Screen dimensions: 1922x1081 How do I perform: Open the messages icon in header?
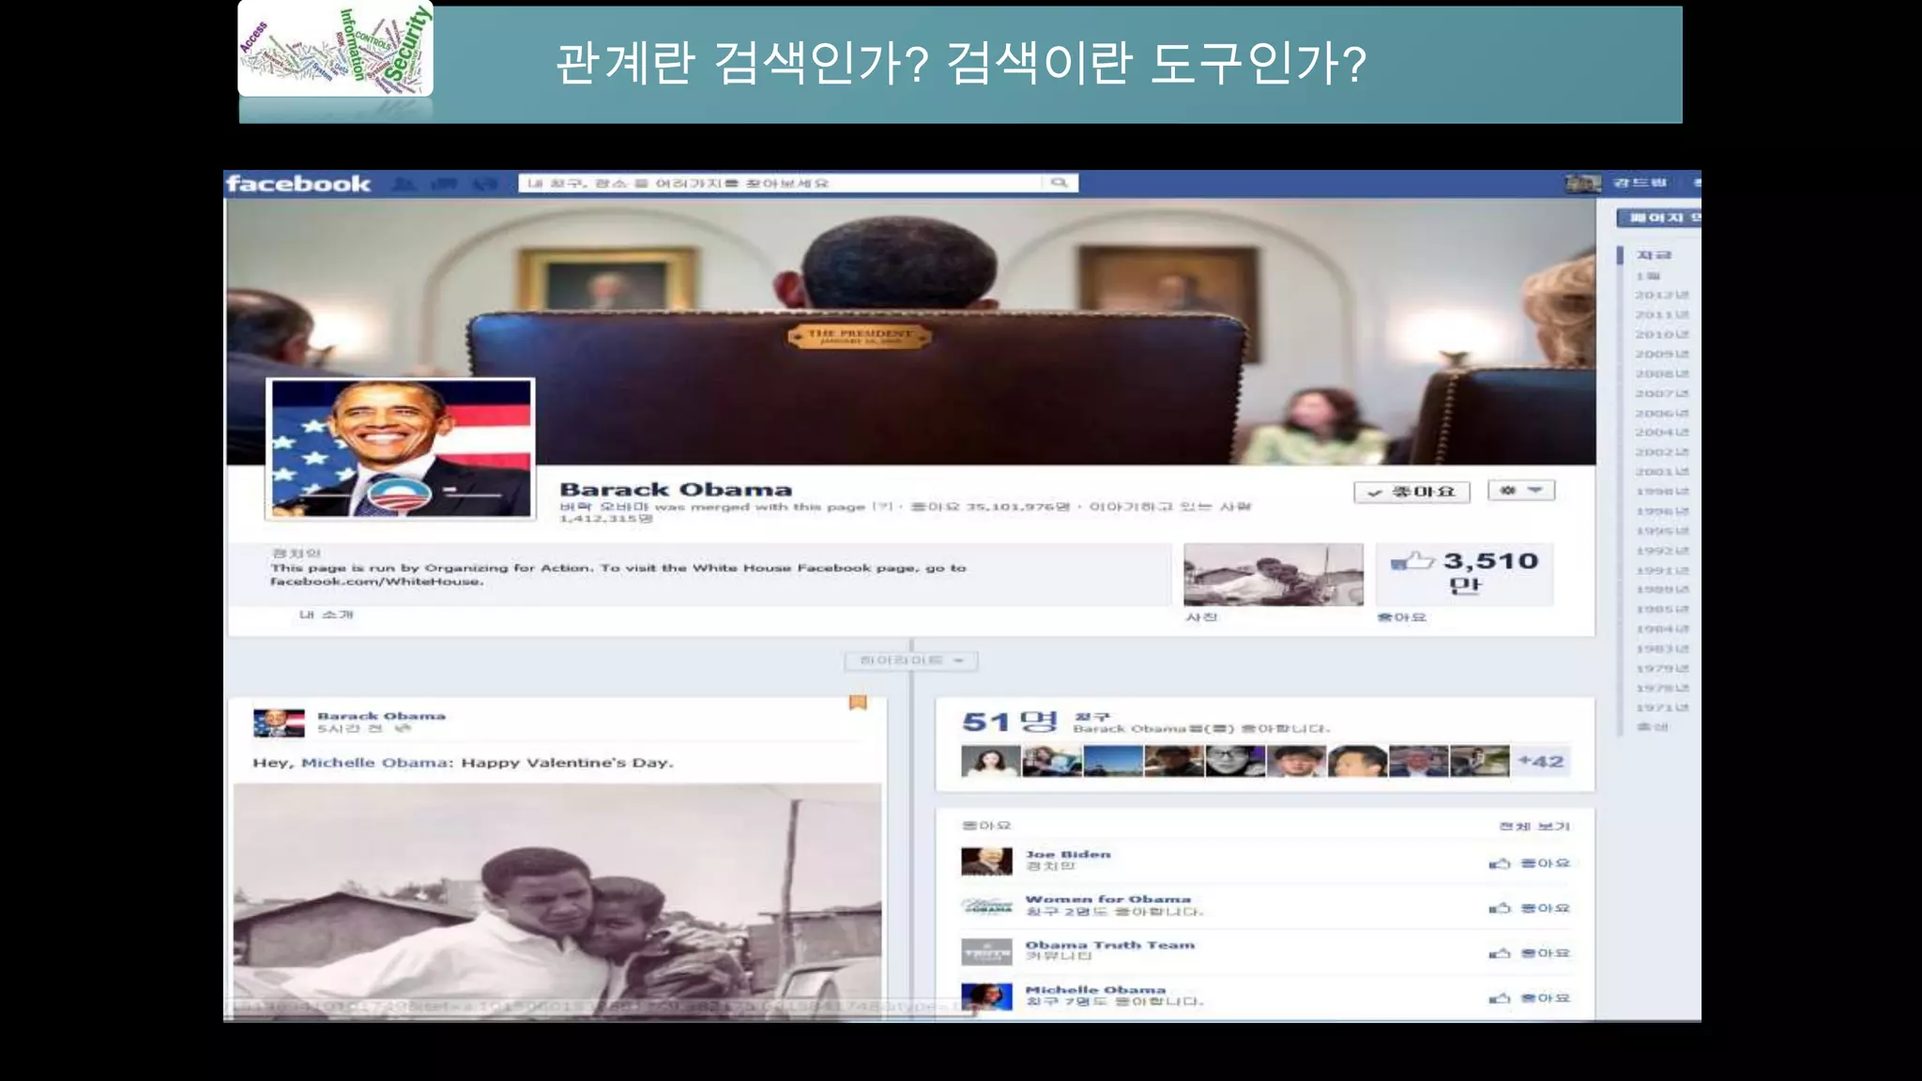point(445,183)
